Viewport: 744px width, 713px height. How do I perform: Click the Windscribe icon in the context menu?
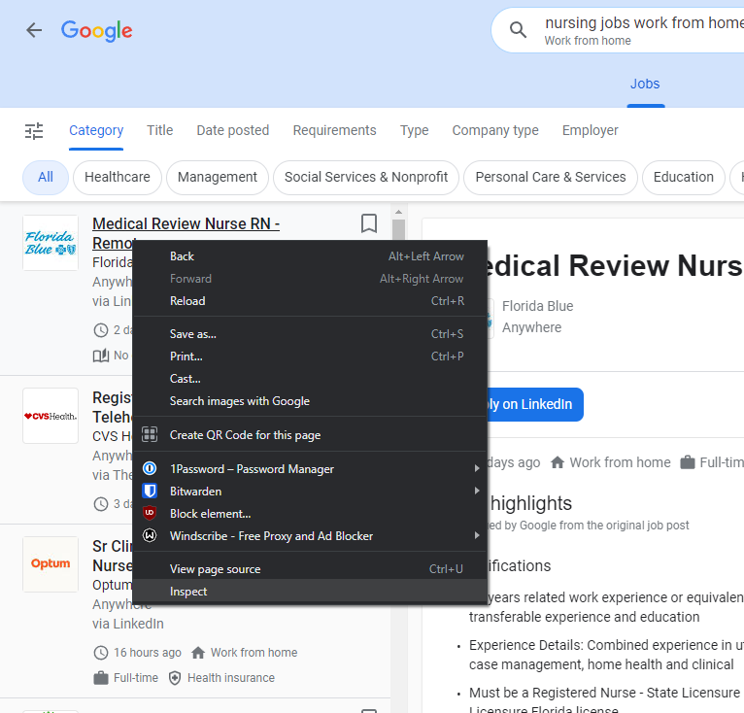coord(150,535)
